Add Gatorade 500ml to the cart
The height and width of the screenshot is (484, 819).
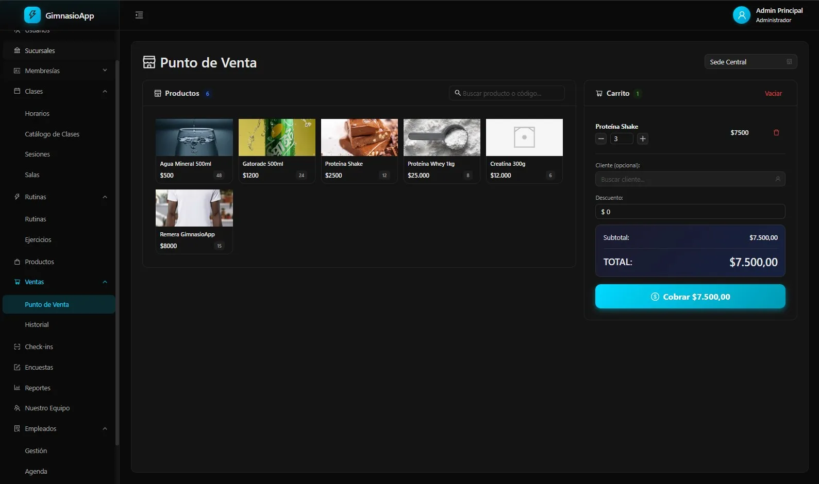(x=277, y=150)
